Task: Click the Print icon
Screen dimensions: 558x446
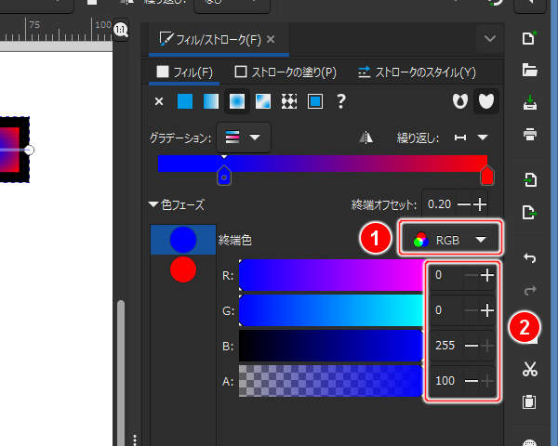Action: tap(530, 135)
